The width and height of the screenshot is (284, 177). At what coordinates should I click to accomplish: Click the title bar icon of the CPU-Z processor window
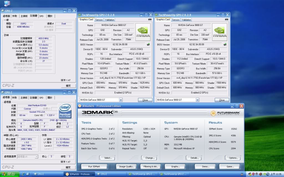click(x=3, y=92)
